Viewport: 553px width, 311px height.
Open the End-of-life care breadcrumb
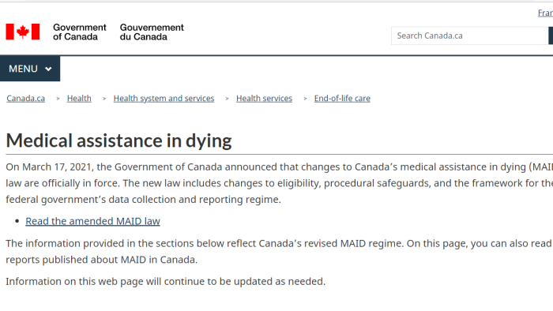click(x=342, y=98)
